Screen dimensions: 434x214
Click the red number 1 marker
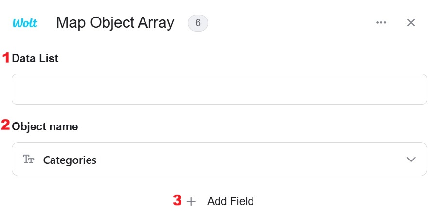[x=6, y=58]
